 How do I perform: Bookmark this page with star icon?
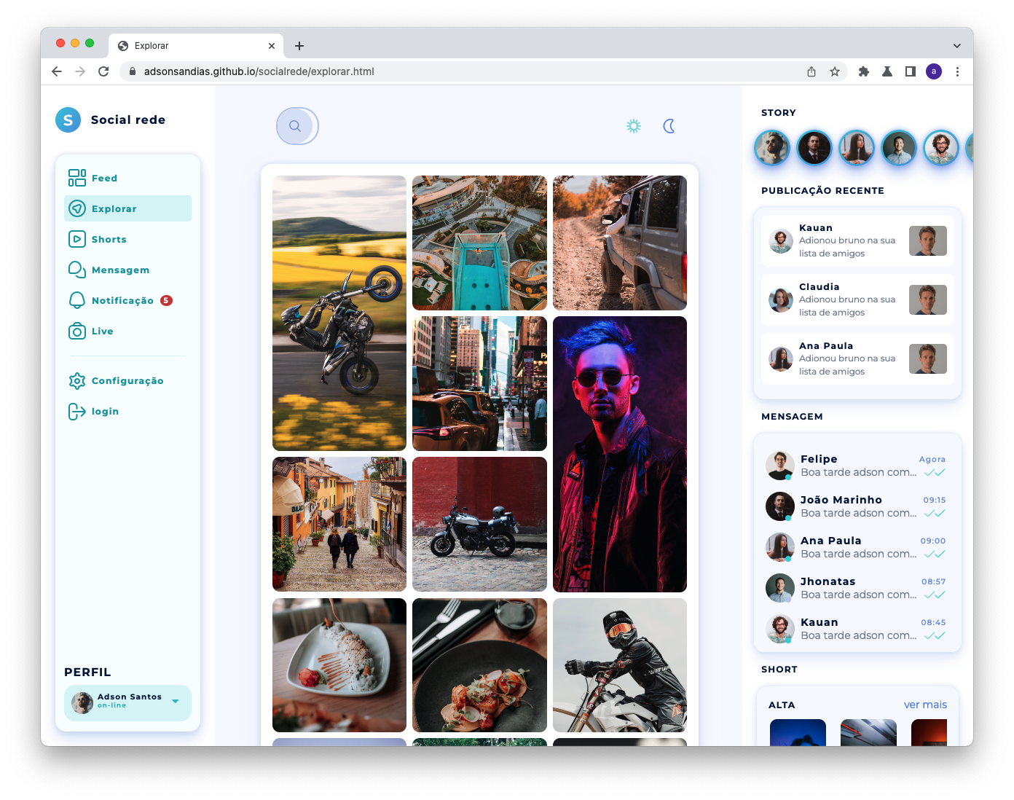[835, 71]
